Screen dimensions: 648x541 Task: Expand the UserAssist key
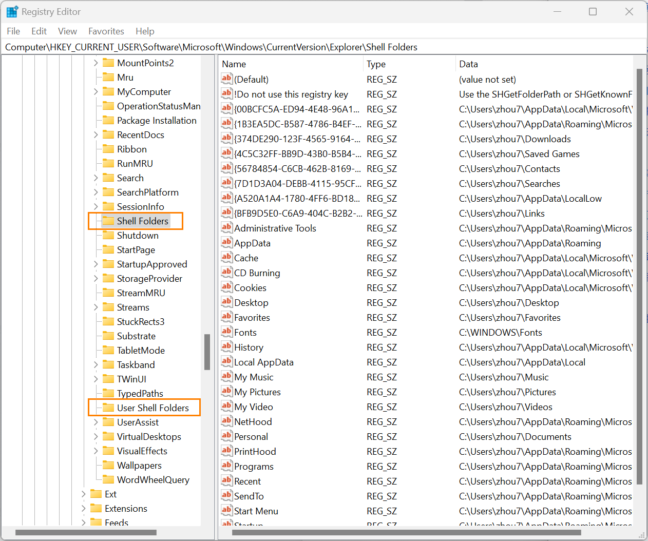pos(96,422)
